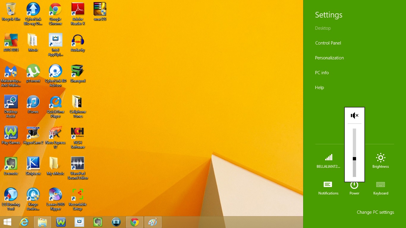This screenshot has height=228, width=406.
Task: Click the volume slider thumb
Action: [x=355, y=159]
